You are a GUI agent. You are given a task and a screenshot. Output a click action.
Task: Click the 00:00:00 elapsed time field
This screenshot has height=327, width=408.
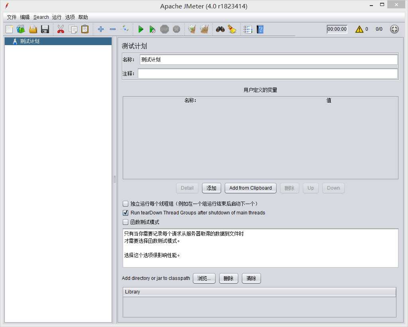pos(337,29)
